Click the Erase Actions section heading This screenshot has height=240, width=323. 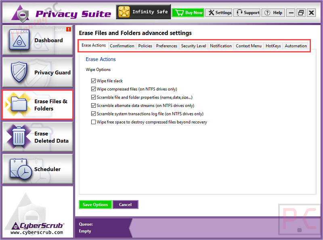(101, 59)
